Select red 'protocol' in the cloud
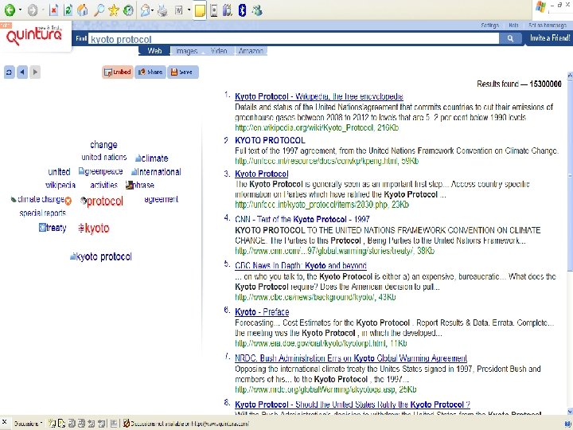Image resolution: width=573 pixels, height=430 pixels. [105, 201]
